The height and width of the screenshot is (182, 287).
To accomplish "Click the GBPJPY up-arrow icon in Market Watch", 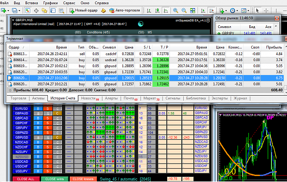I will click(x=219, y=34).
